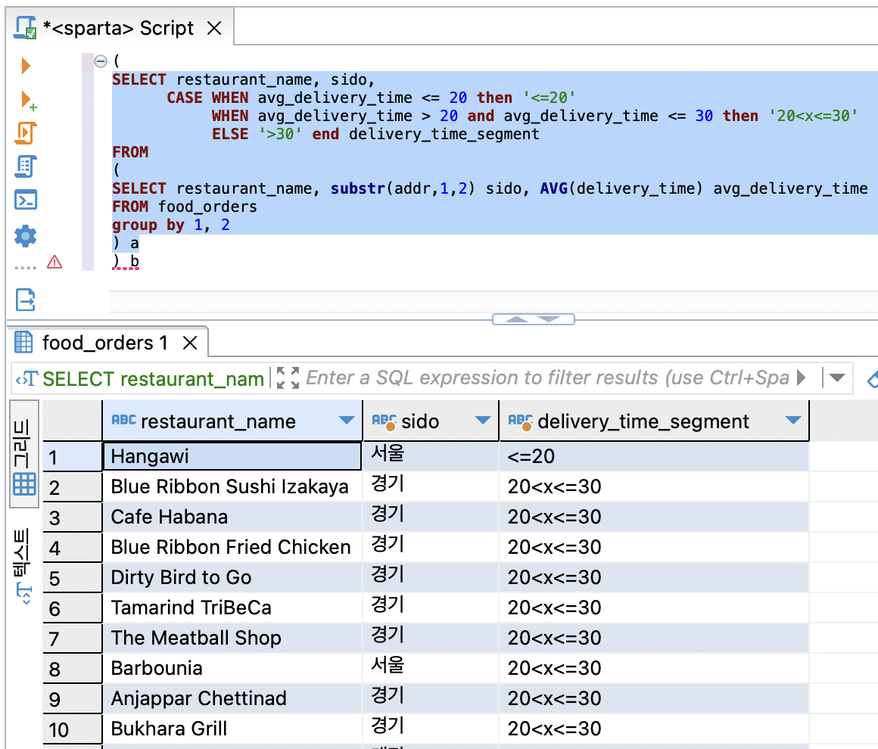Image resolution: width=878 pixels, height=749 pixels.
Task: Select the sparta Script editor tab
Action: 118,28
